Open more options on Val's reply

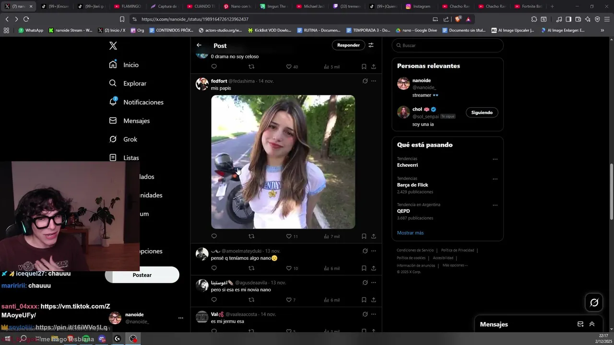374,314
